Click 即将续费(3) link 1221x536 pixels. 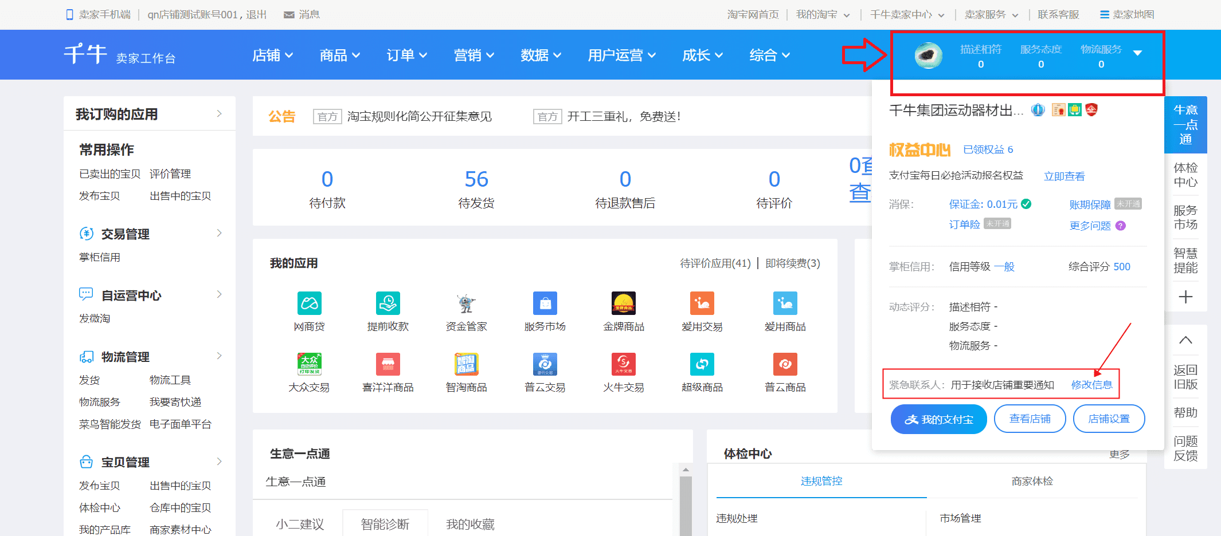[x=793, y=263]
